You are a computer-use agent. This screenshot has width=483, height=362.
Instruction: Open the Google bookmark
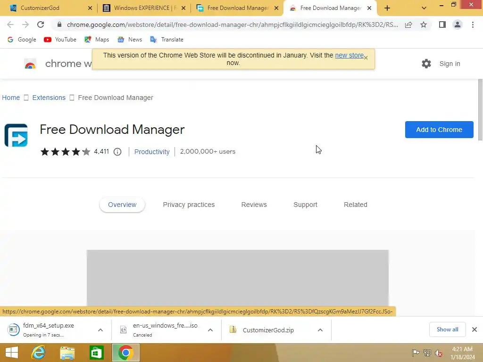[22, 40]
